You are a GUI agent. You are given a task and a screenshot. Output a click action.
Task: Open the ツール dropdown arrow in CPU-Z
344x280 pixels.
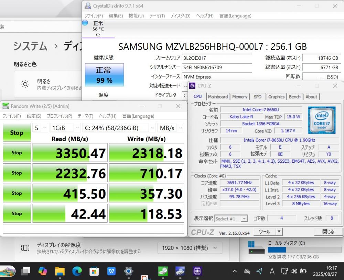point(279,231)
